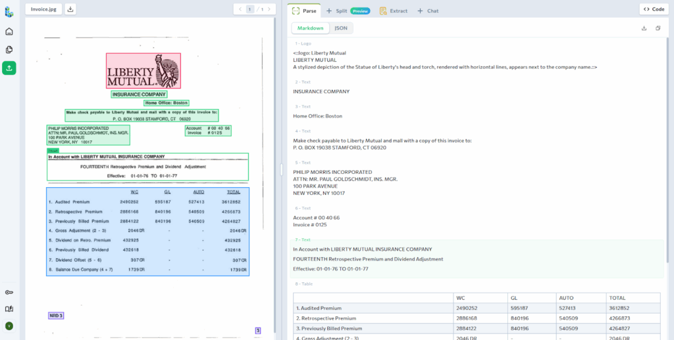Select the Parse tab
This screenshot has width=674, height=340.
coord(303,11)
